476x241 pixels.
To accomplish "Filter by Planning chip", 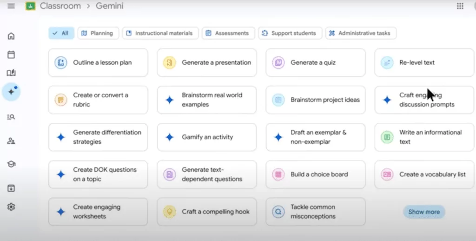I will tap(99, 33).
